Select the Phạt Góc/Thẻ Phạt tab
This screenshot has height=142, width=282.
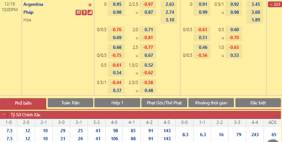pos(164,103)
